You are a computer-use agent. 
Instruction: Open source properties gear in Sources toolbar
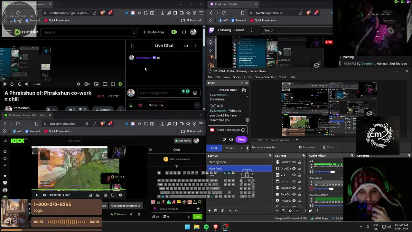[x=290, y=211]
